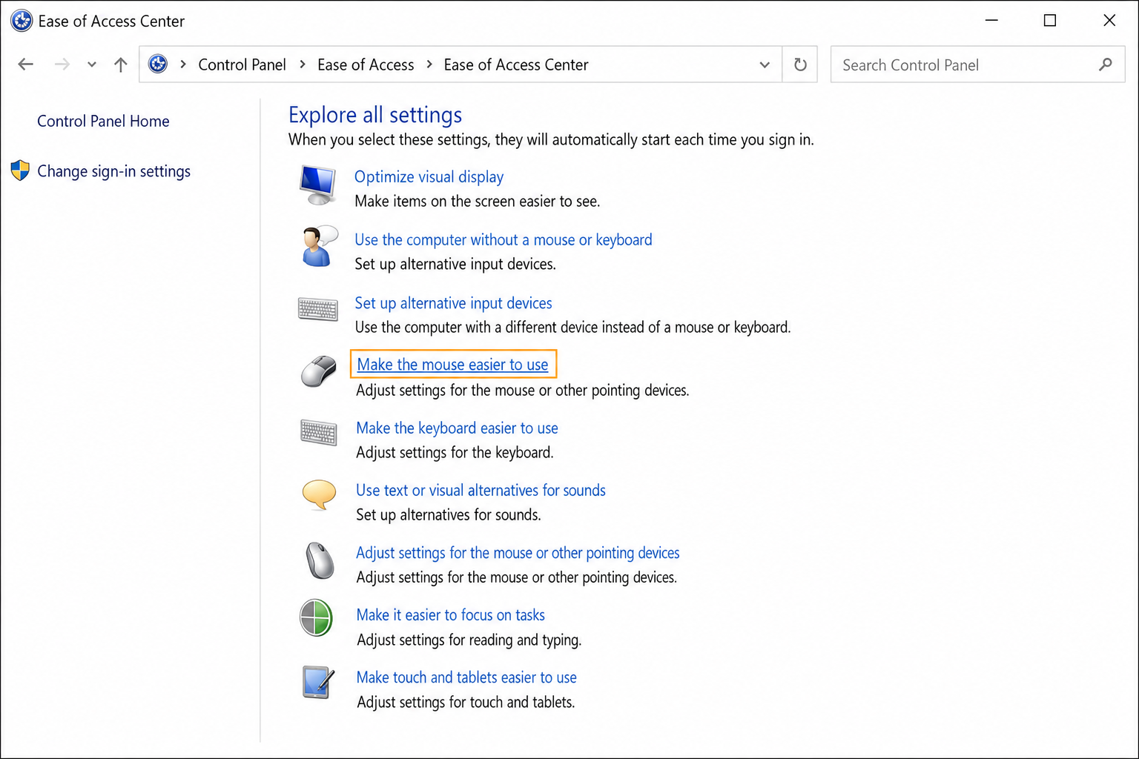Open Change sign-in settings
The height and width of the screenshot is (759, 1139).
pyautogui.click(x=113, y=171)
